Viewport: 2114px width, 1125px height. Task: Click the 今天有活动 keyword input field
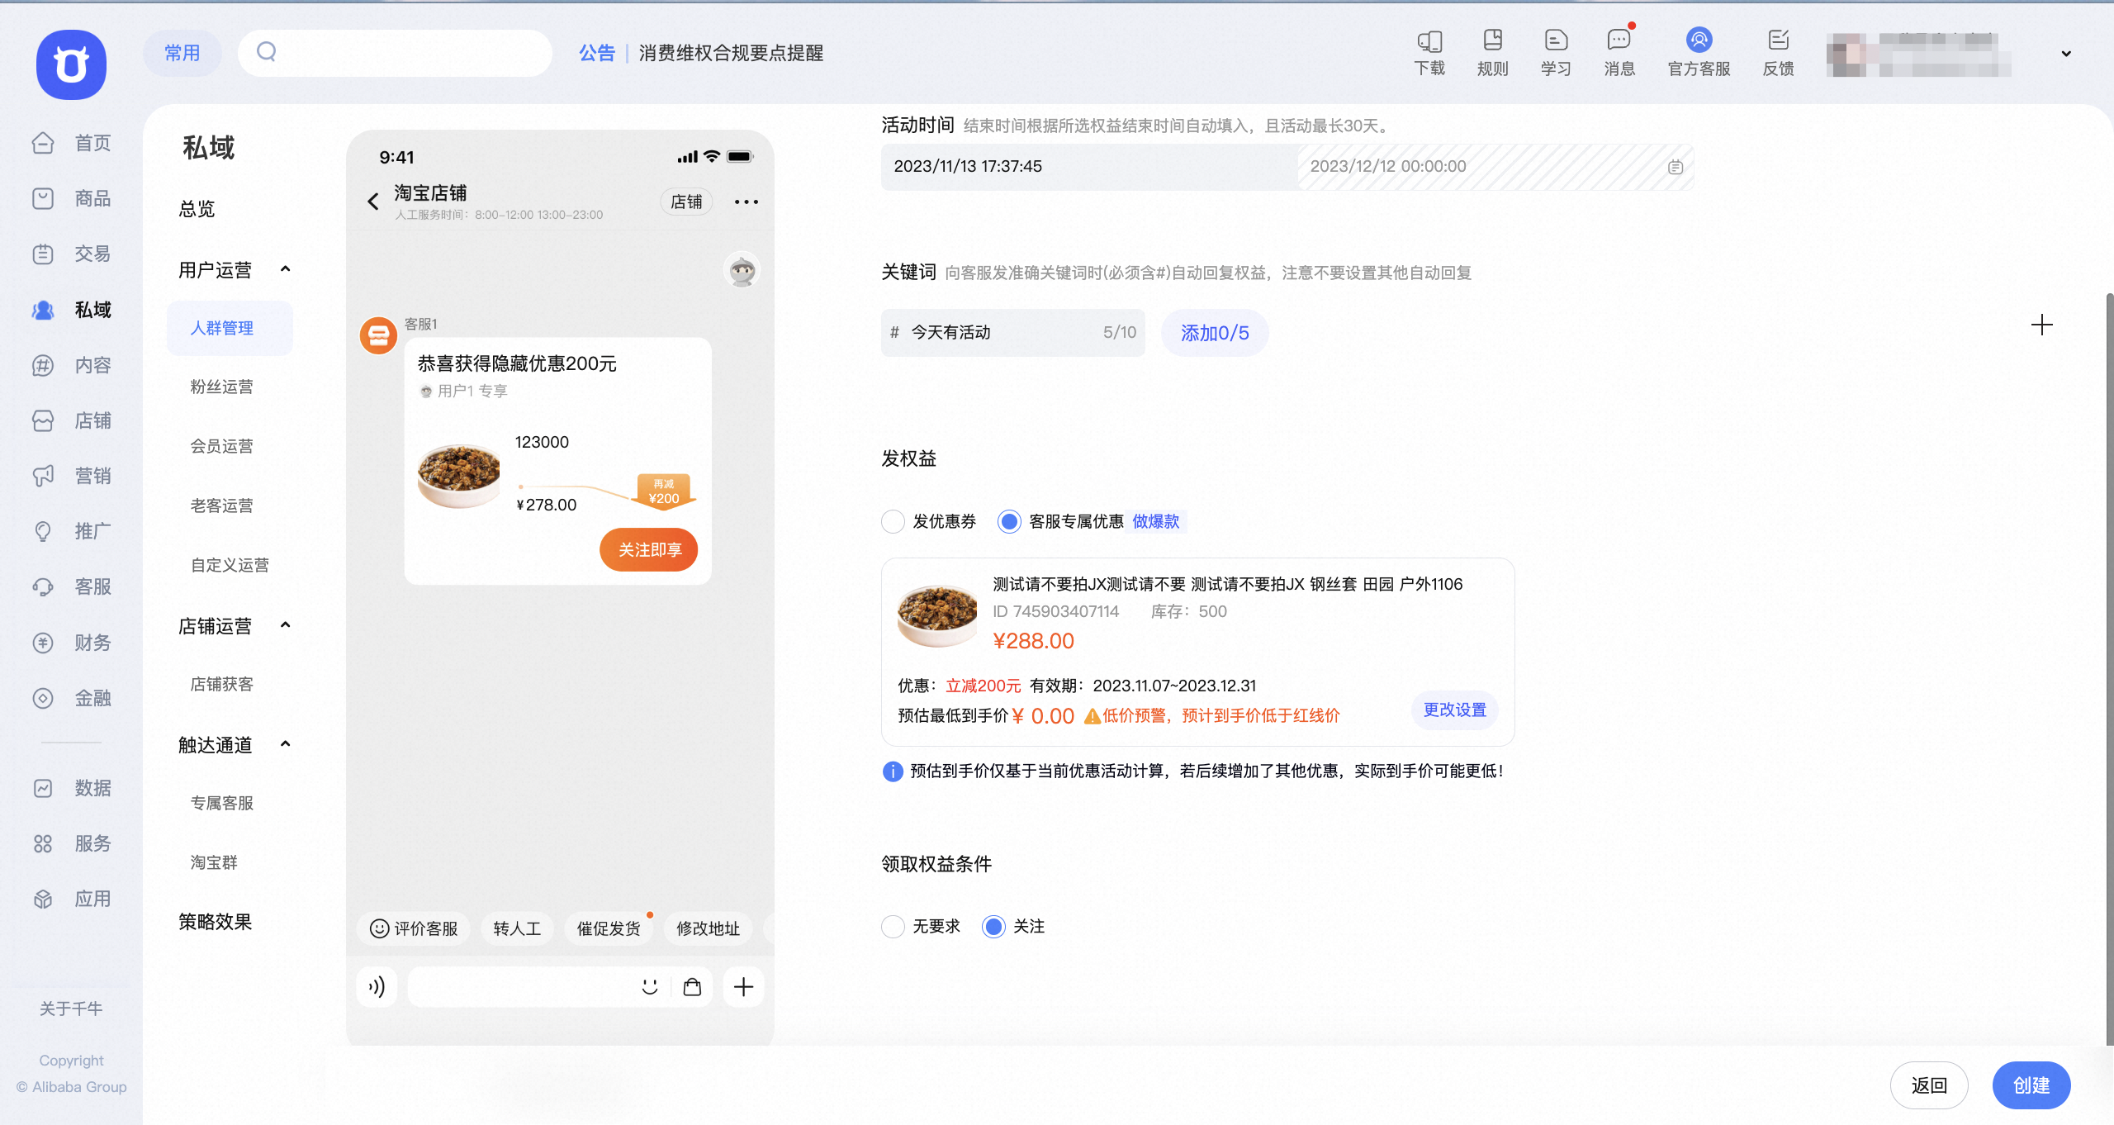1013,333
